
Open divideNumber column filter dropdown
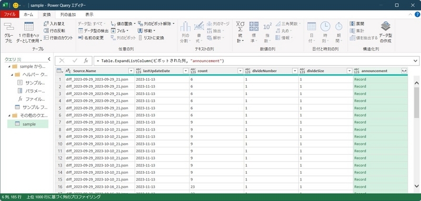pos(295,71)
